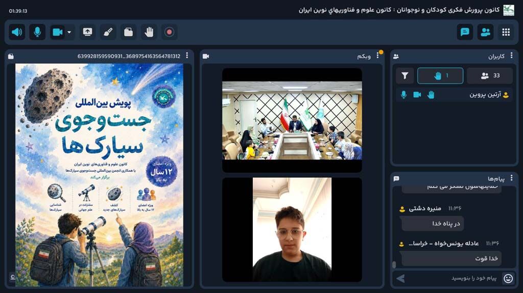Click the webcam panel camera icon
523x293 pixels.
click(x=206, y=56)
